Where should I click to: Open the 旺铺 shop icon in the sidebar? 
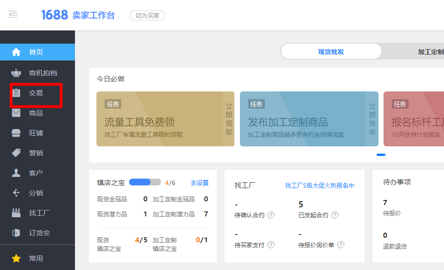[x=17, y=133]
